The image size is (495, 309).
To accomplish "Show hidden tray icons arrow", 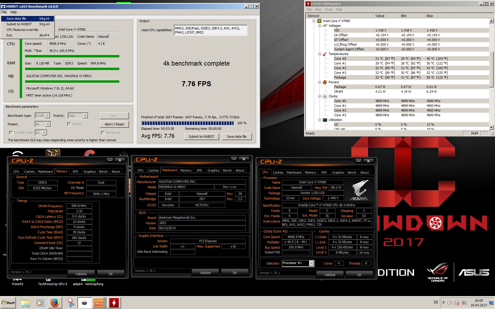I will 443,303.
